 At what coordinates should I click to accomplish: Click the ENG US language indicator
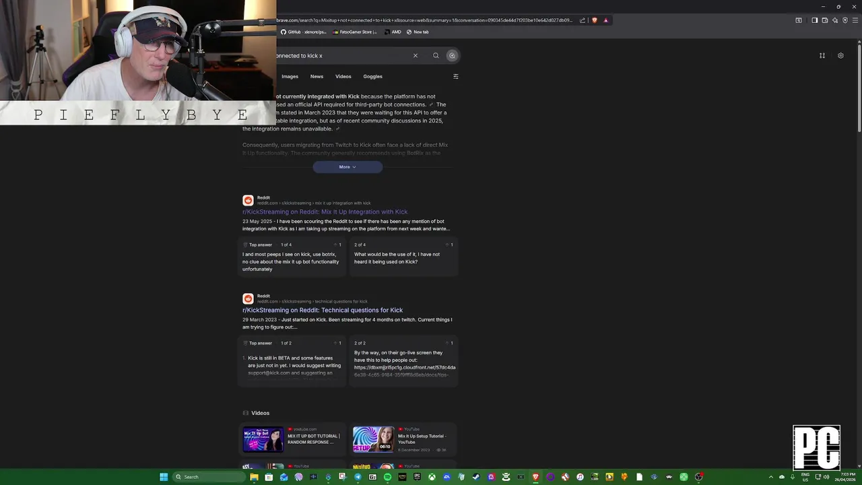pos(805,477)
